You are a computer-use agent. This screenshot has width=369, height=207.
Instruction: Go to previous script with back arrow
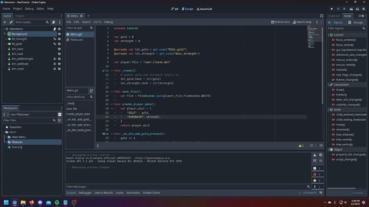[x=317, y=22]
